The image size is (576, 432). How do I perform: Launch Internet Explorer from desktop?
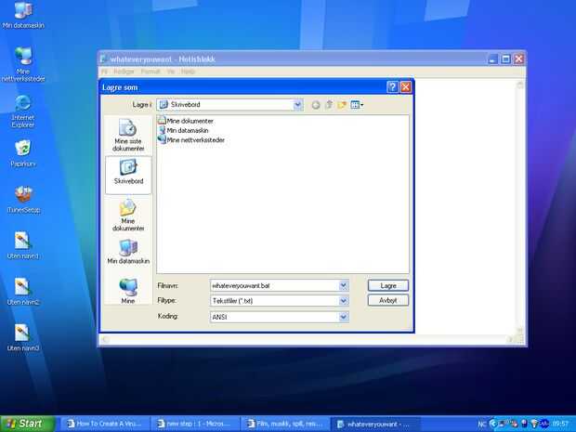23,111
